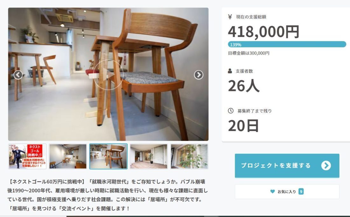Click the person icon beside 支援者数
Image resolution: width=350 pixels, height=217 pixels.
coord(230,71)
